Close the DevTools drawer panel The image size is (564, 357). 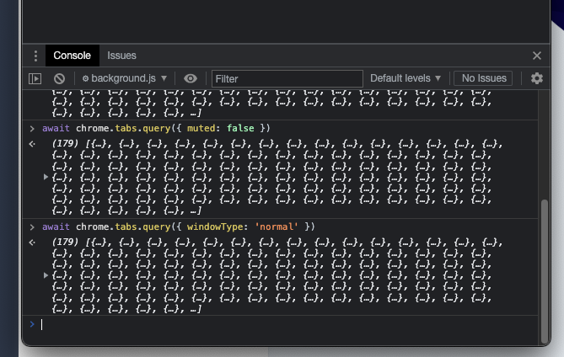pos(537,56)
